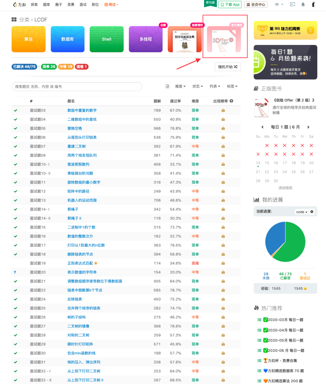This screenshot has width=326, height=384.
Task: Expand the 状态 filter dropdown
Action: [198, 86]
